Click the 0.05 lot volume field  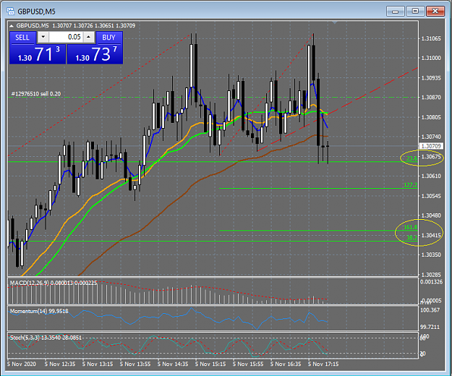coord(66,37)
